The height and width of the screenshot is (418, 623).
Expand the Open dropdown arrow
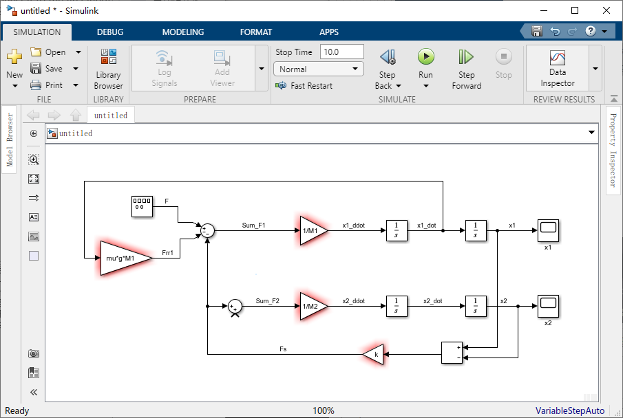pos(78,52)
